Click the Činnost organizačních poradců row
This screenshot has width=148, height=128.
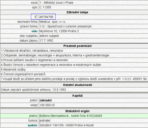click(x=74, y=74)
